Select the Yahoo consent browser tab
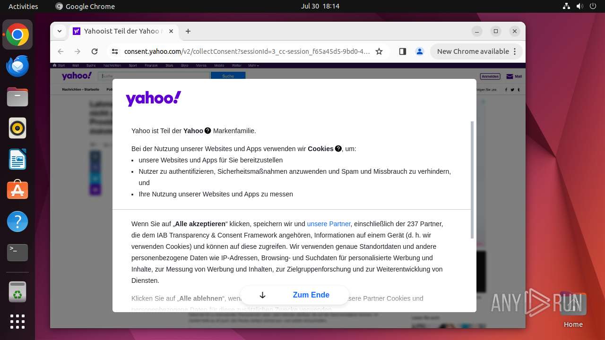This screenshot has width=605, height=340. [x=123, y=31]
